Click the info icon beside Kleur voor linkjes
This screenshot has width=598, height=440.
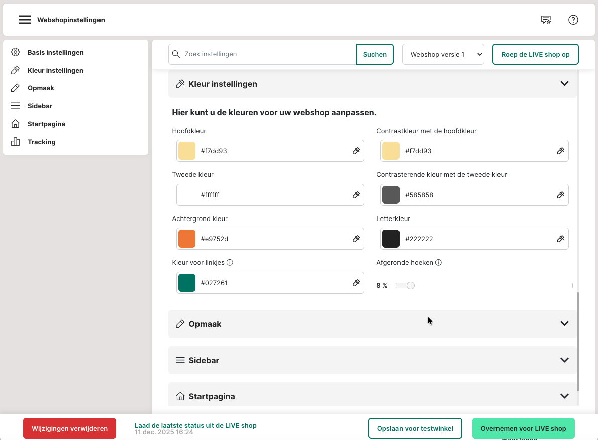(x=230, y=262)
